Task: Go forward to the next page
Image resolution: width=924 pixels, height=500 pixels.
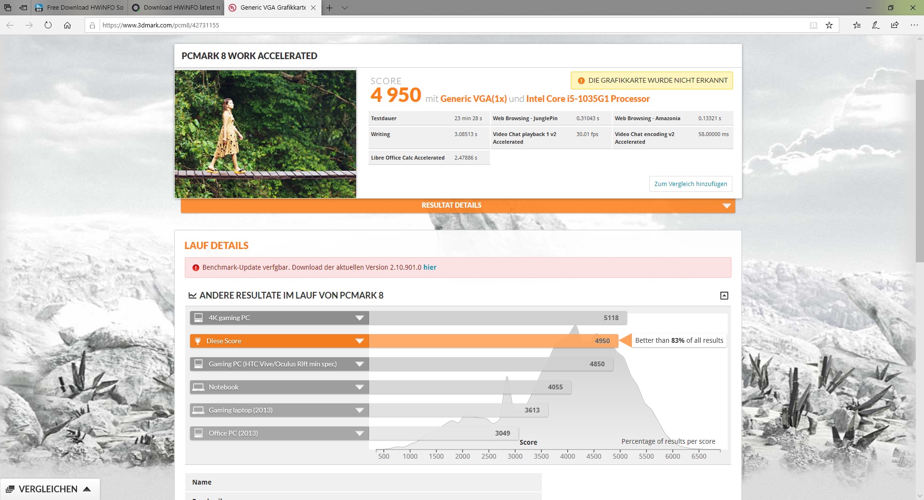Action: click(29, 25)
